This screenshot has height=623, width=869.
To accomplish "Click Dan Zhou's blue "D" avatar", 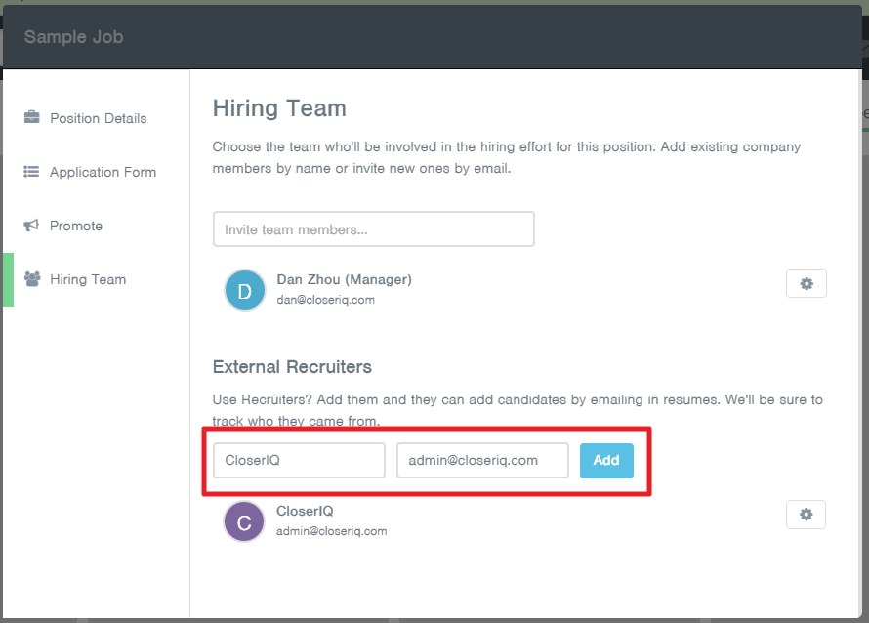I will coord(245,290).
